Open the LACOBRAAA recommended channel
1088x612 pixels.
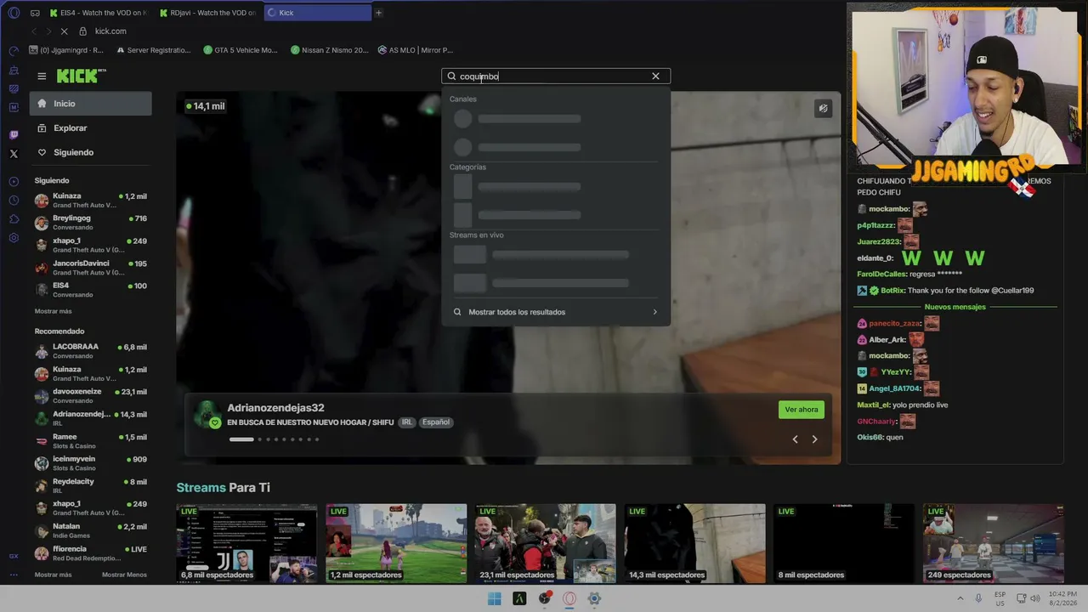pyautogui.click(x=91, y=351)
